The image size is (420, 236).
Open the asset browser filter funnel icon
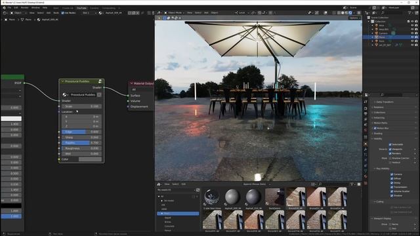pyautogui.click(x=352, y=184)
